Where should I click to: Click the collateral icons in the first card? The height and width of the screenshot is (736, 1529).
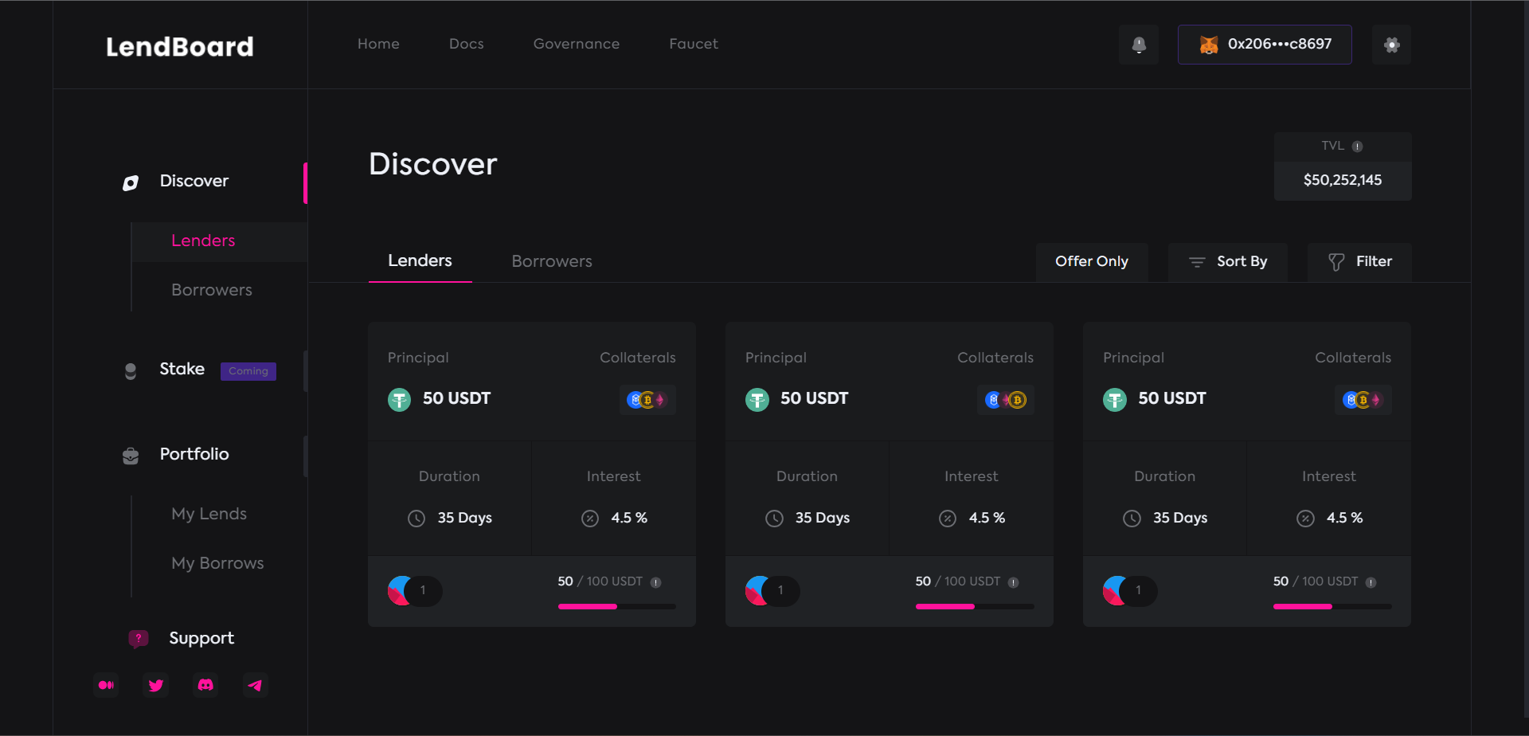coord(647,400)
